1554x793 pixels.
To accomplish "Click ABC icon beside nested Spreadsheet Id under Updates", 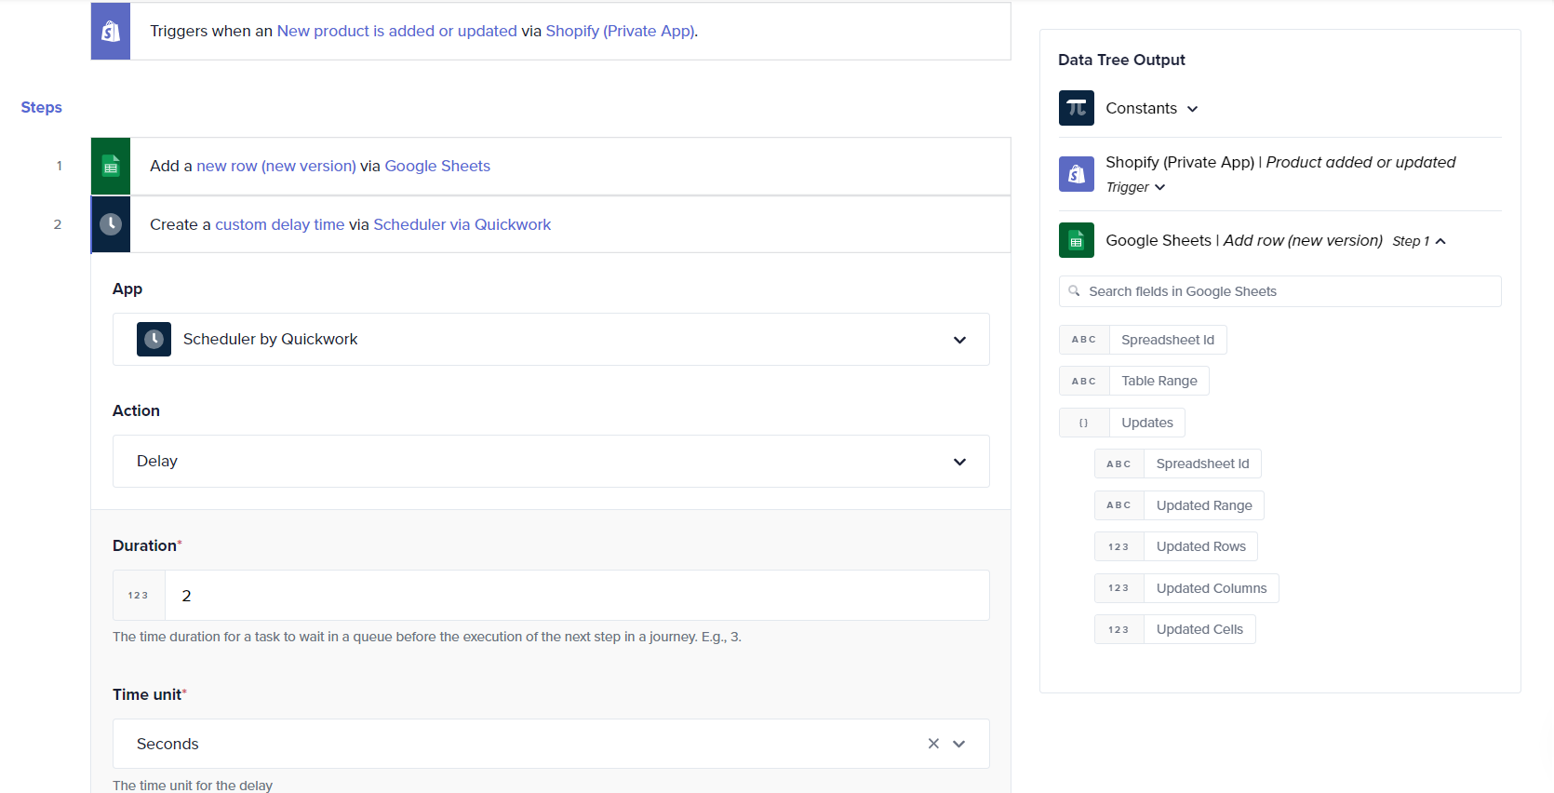I will [x=1119, y=464].
